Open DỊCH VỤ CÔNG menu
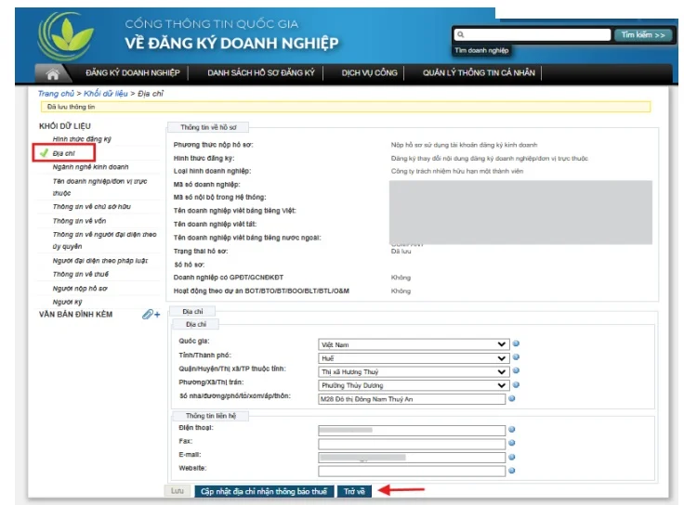The height and width of the screenshot is (505, 684). [x=370, y=72]
